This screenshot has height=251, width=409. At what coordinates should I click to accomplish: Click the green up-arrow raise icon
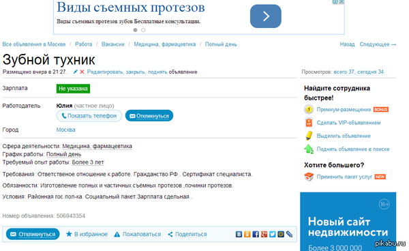click(309, 149)
